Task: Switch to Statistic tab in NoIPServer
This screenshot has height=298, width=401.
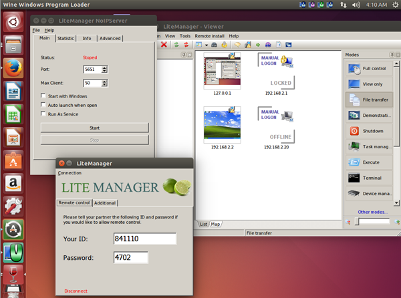Action: (65, 38)
